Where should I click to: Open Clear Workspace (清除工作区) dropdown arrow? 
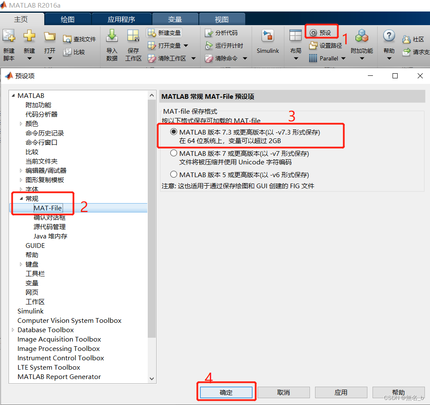(x=193, y=58)
